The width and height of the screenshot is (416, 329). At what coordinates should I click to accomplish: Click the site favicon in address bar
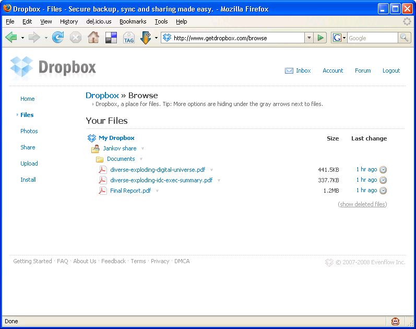pos(167,38)
